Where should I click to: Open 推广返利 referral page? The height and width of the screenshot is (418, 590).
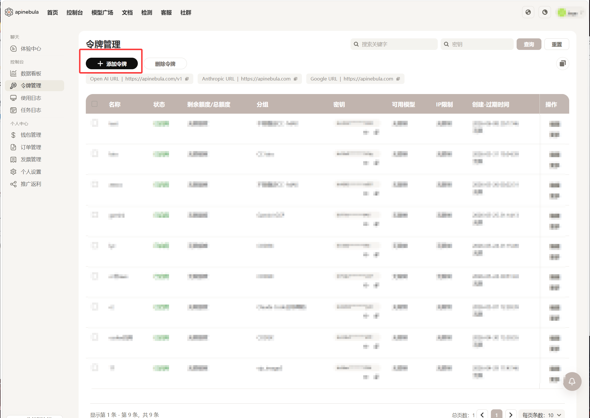pos(31,184)
